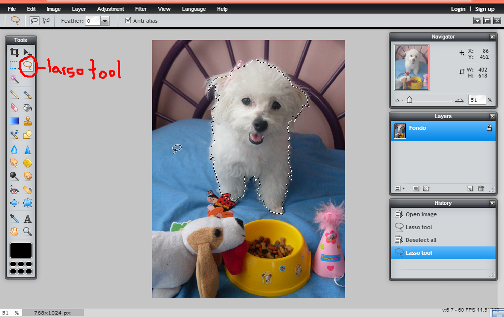Add a layer mask
The height and width of the screenshot is (317, 504).
tap(416, 189)
